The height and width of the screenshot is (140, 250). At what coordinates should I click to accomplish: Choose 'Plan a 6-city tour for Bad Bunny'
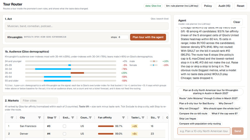[197, 104]
